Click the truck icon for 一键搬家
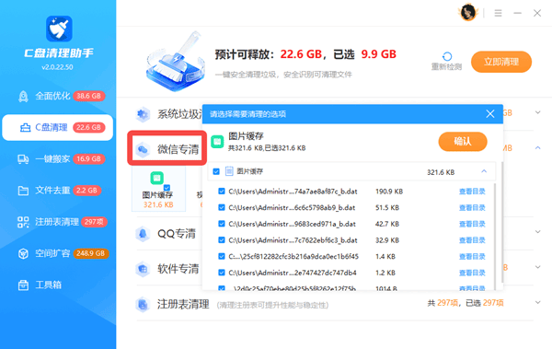The width and height of the screenshot is (552, 349). click(23, 159)
